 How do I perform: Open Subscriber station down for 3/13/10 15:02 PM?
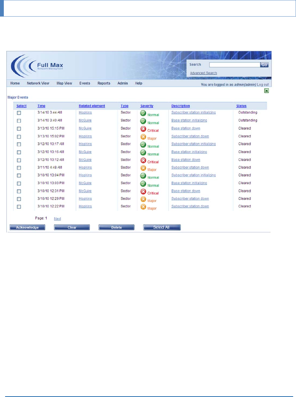[190, 136]
